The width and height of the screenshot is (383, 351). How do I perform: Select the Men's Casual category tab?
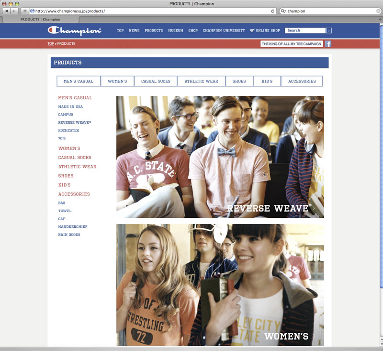click(79, 81)
